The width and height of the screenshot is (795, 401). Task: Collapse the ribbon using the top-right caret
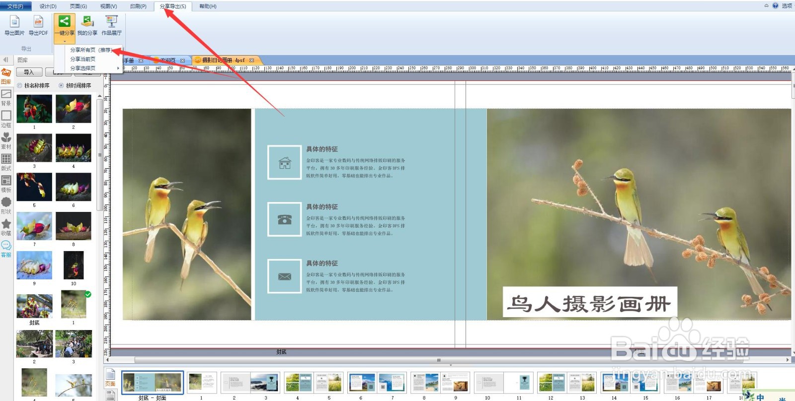[x=766, y=6]
